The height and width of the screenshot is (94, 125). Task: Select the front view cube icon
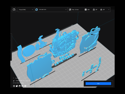[17, 86]
